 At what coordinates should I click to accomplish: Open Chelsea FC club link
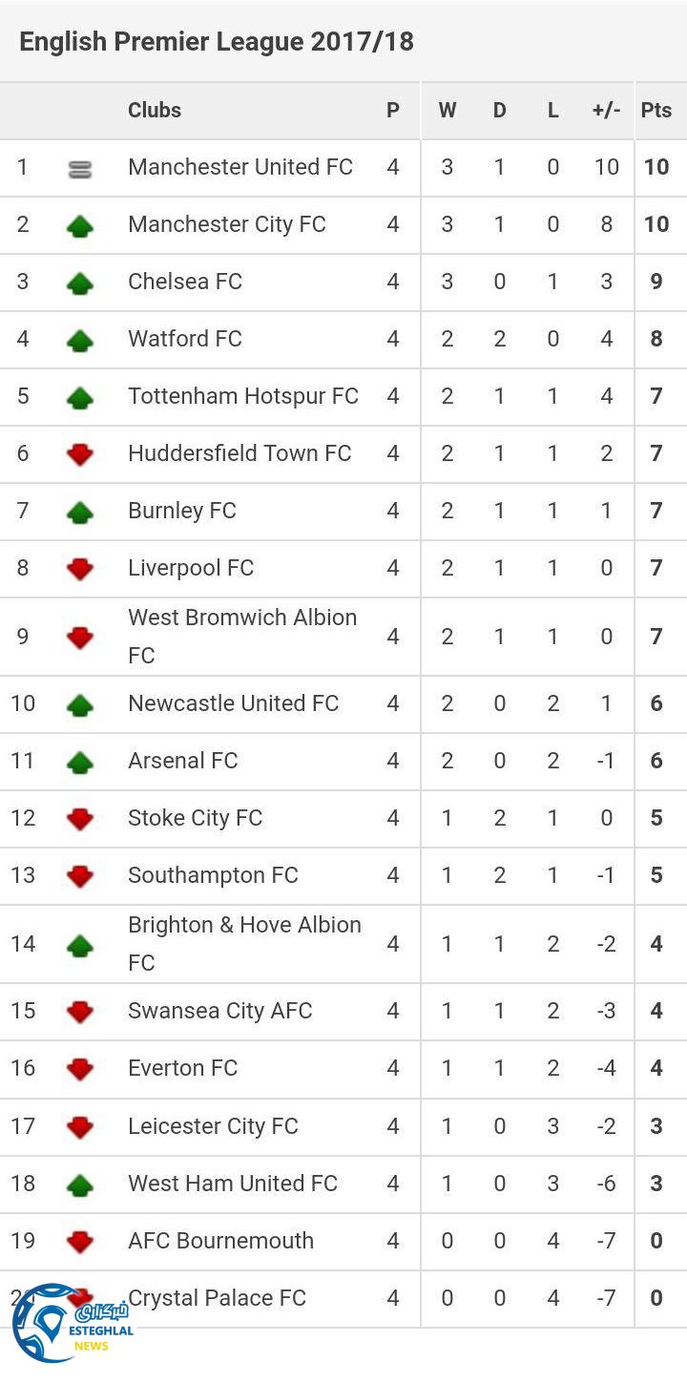pyautogui.click(x=185, y=282)
